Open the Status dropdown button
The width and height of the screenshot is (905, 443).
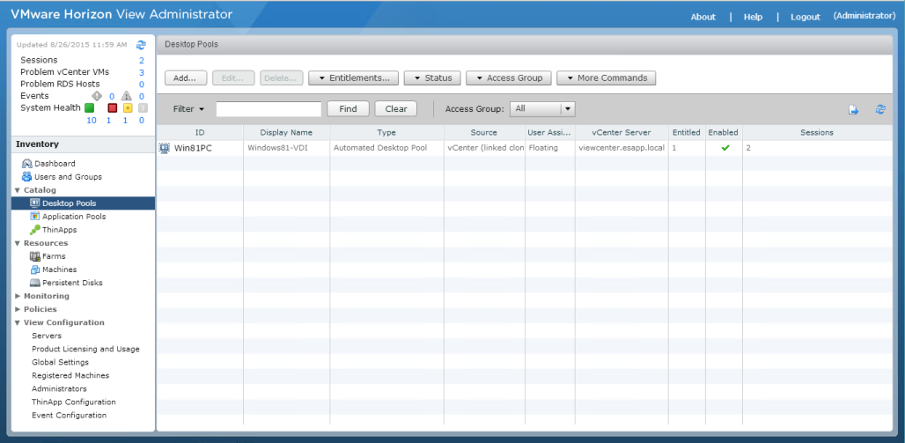432,78
